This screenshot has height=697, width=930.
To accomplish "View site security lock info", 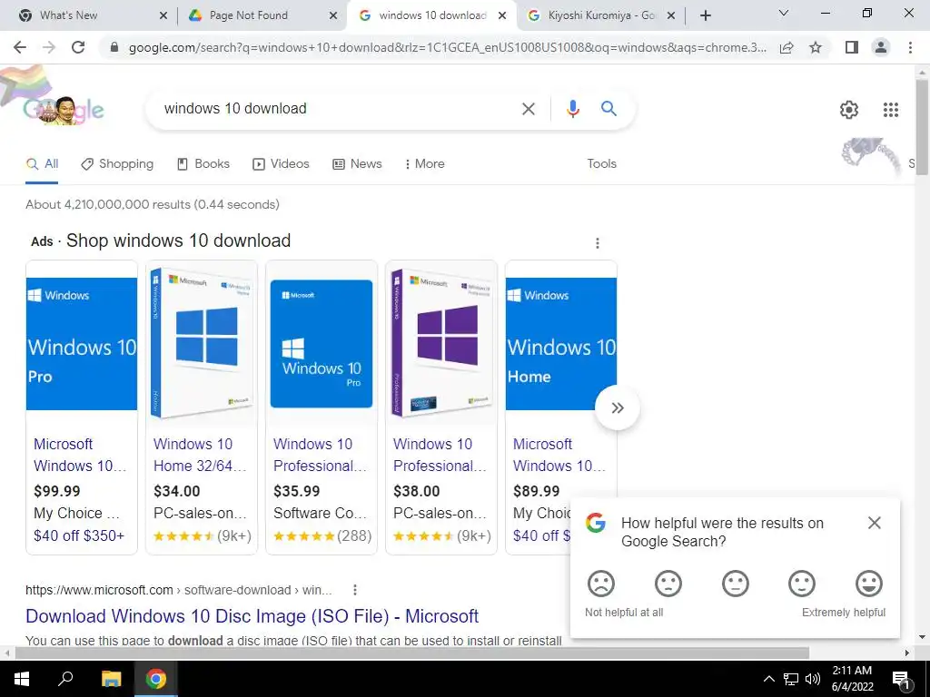I will pyautogui.click(x=114, y=47).
